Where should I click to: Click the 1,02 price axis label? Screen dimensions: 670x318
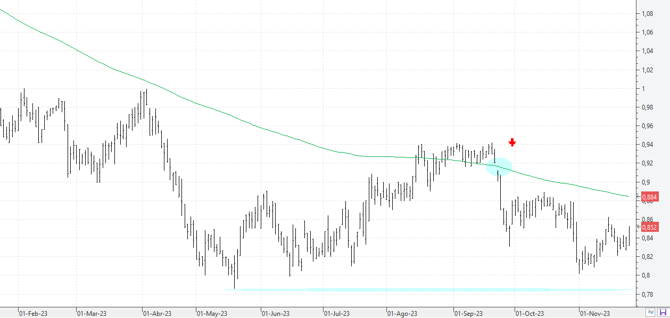click(648, 70)
